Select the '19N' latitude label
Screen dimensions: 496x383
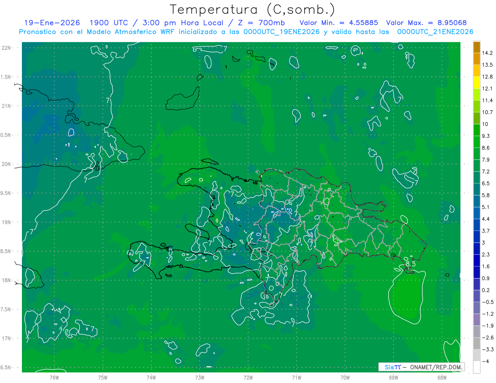point(7,222)
